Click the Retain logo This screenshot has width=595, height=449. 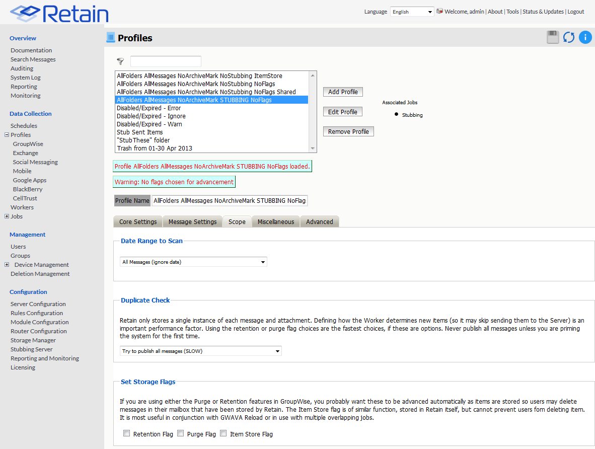59,14
